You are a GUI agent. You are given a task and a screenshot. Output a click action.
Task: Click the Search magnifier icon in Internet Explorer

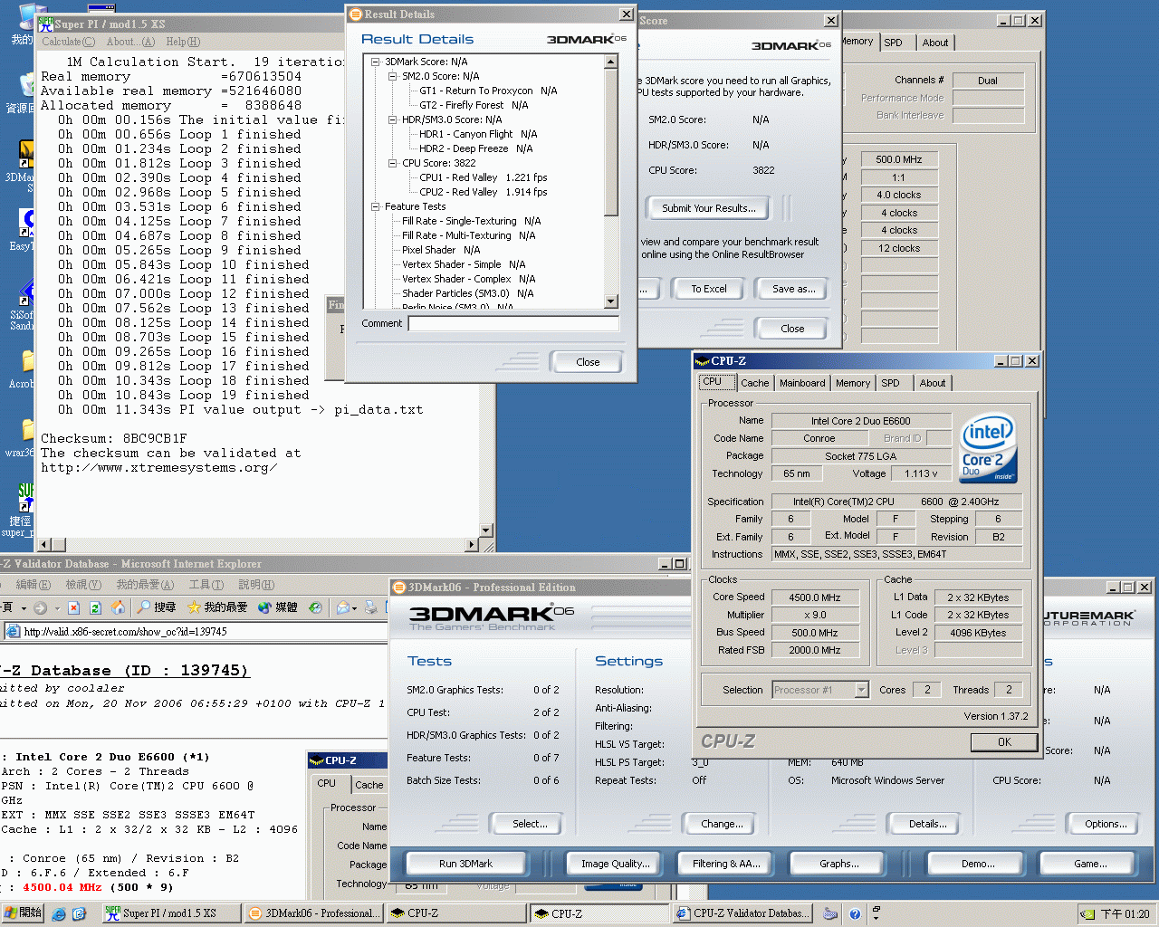144,607
